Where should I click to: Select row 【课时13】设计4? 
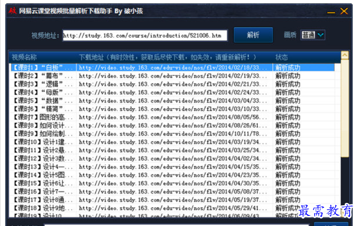tap(172, 167)
